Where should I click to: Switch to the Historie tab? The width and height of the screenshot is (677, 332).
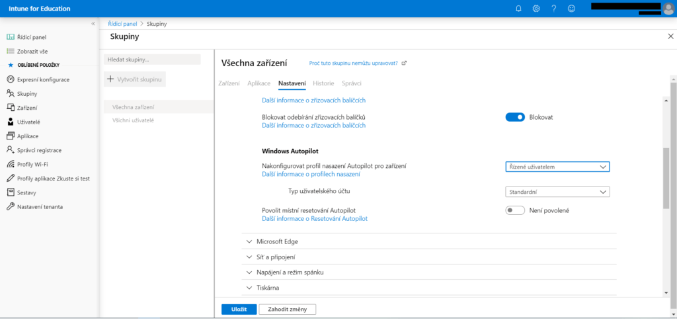(323, 83)
